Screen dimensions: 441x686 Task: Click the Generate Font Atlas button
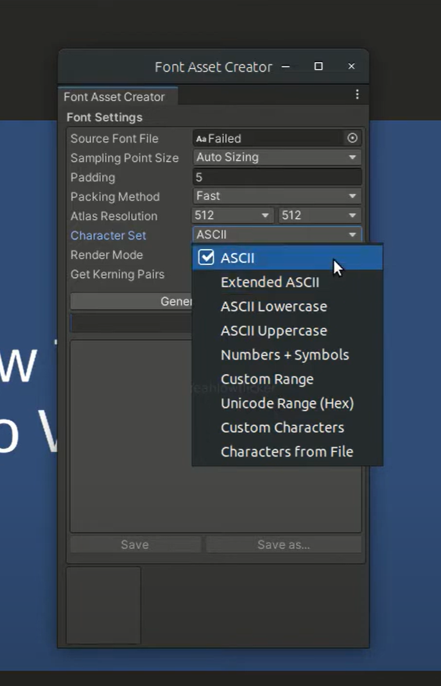pos(131,301)
